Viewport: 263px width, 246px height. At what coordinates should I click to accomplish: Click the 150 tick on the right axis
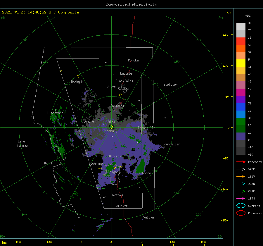click(226, 35)
